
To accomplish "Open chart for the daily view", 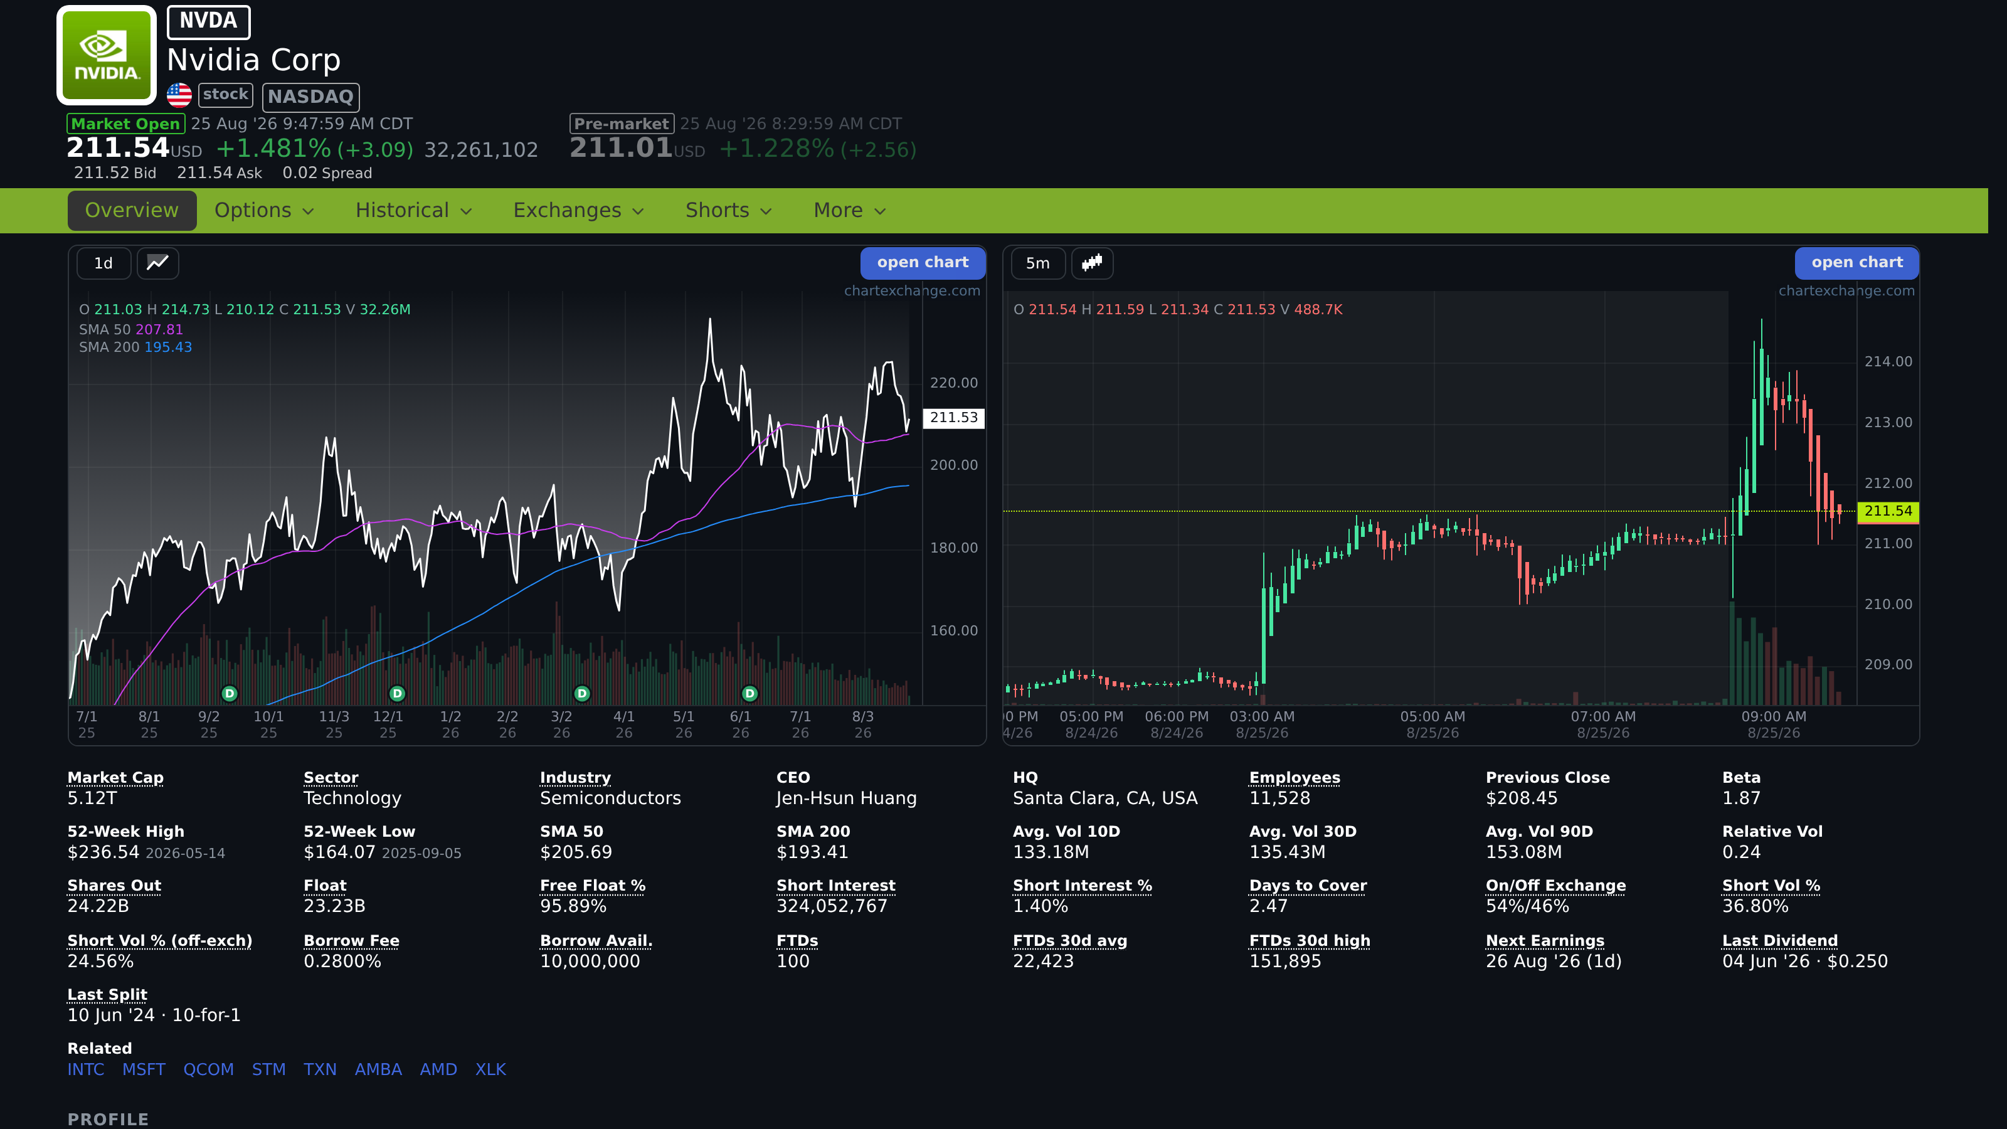I will 923,263.
